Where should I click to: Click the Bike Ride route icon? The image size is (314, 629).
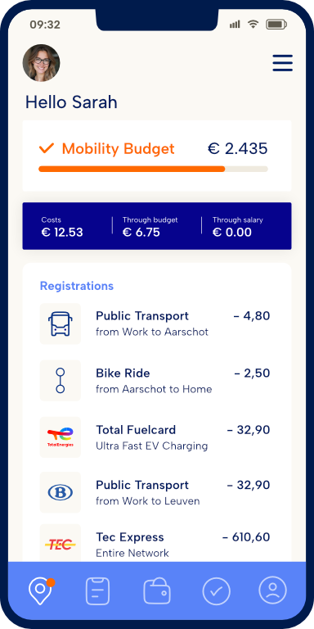click(x=61, y=380)
